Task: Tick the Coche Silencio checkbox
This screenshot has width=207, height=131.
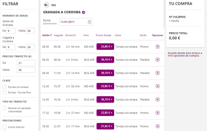Action: click(x=5, y=127)
